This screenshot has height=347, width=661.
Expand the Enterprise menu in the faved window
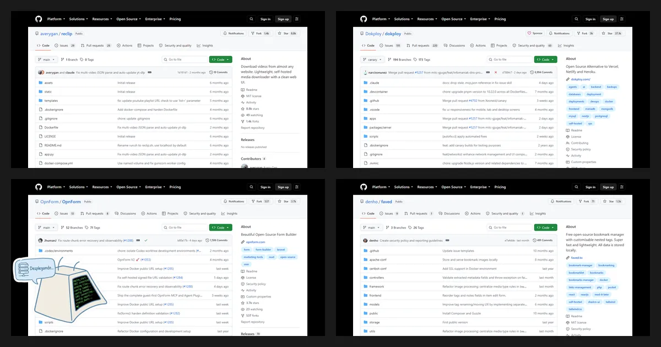pyautogui.click(x=480, y=187)
